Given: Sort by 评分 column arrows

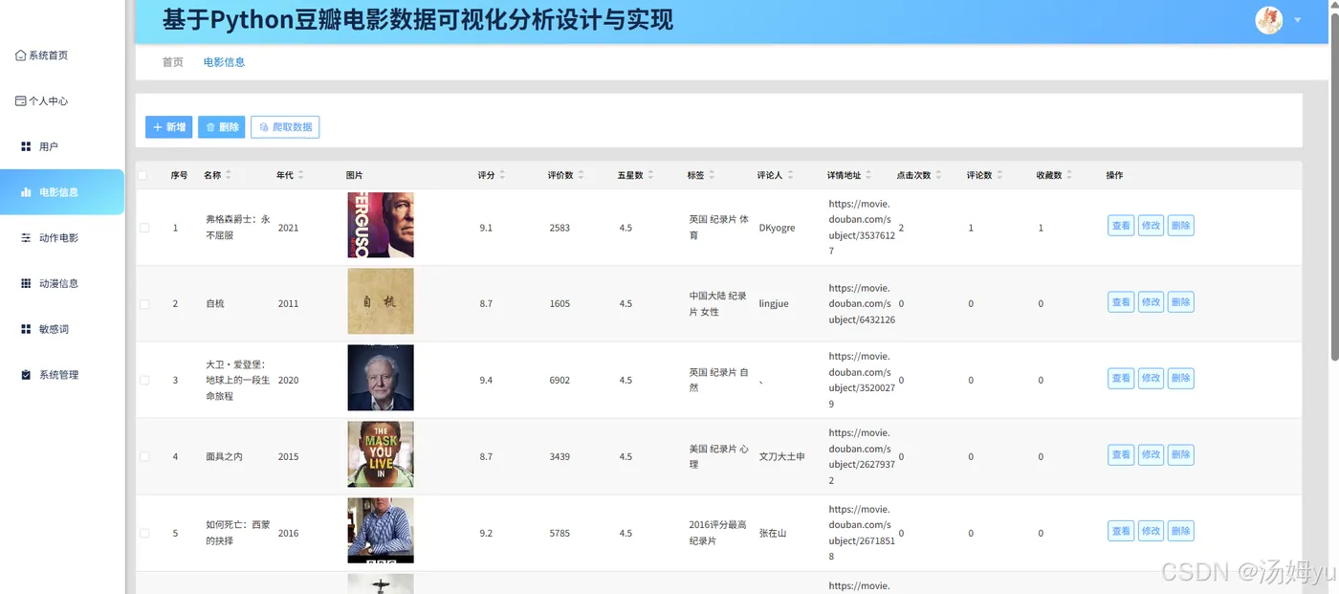Looking at the screenshot, I should 502,175.
